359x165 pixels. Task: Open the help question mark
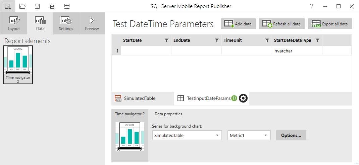(312, 6)
